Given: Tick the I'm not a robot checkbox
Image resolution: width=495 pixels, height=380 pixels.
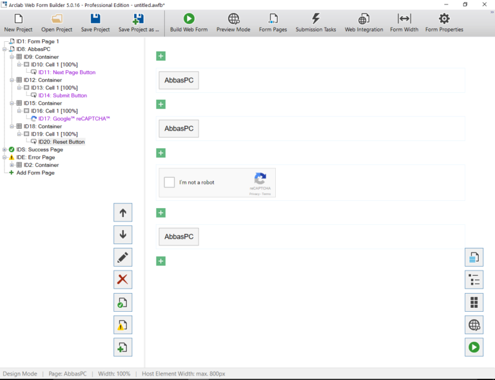Looking at the screenshot, I should coord(170,182).
